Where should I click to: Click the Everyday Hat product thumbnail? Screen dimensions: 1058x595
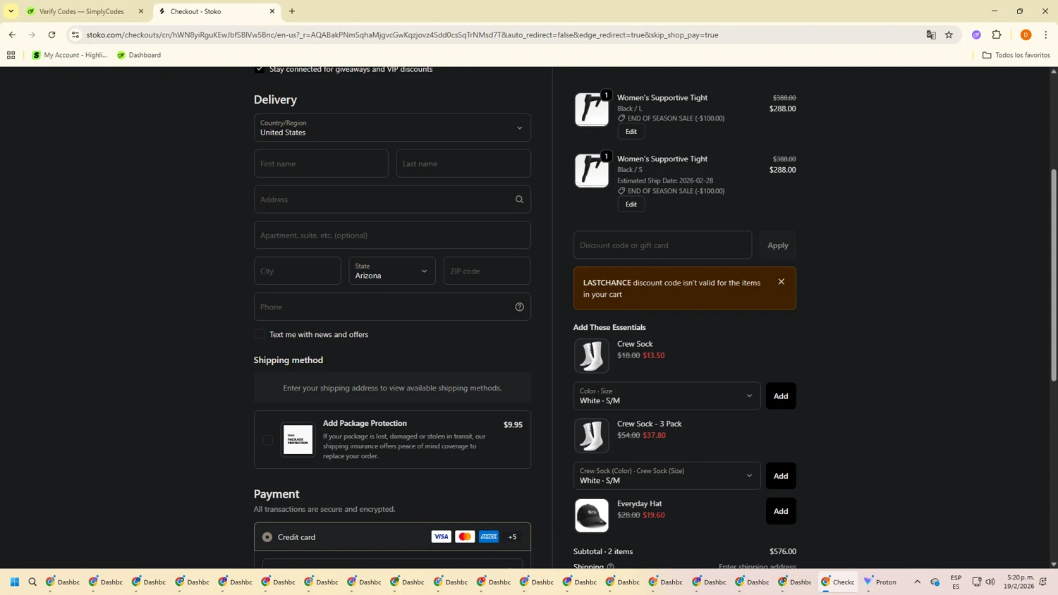[591, 515]
